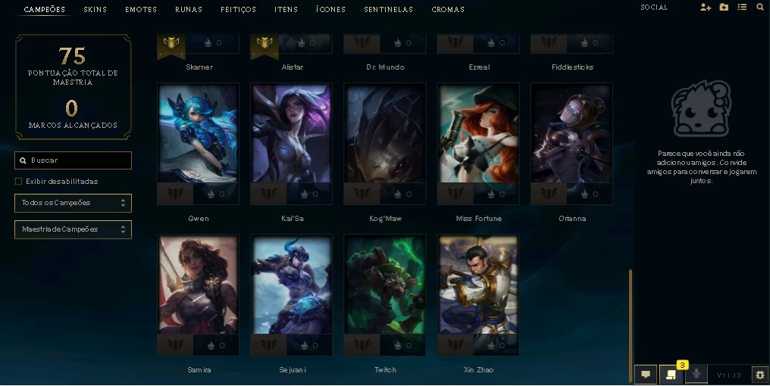The height and width of the screenshot is (386, 770).
Task: Open the Maestria de Campeões dropdown
Action: point(74,229)
